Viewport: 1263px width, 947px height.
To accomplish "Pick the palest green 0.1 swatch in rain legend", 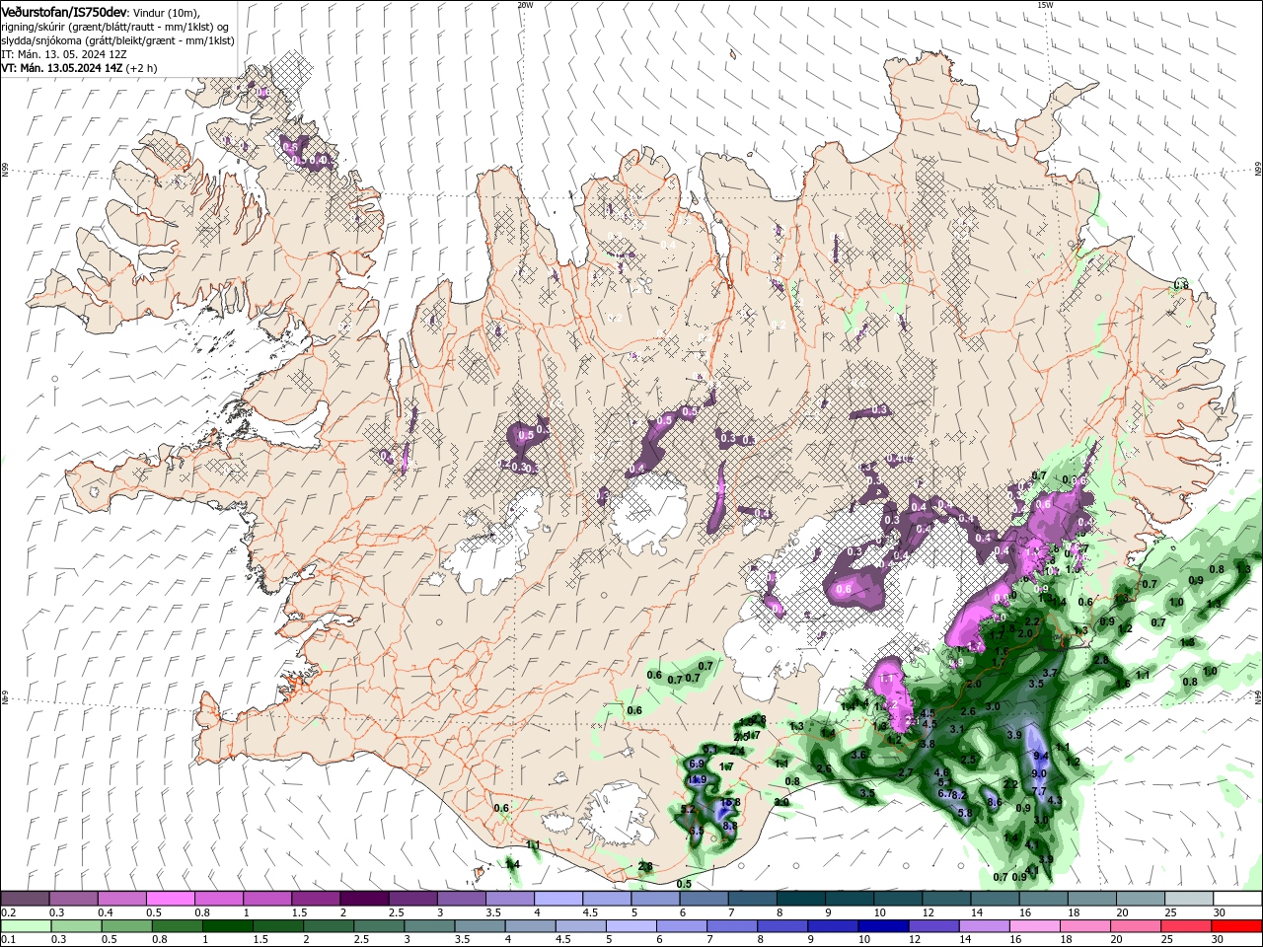I will (26, 926).
